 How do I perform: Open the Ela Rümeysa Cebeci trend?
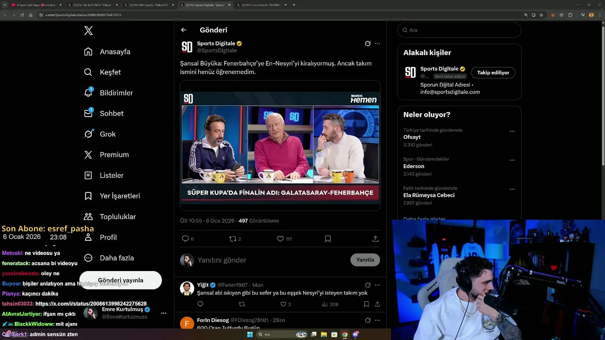429,195
